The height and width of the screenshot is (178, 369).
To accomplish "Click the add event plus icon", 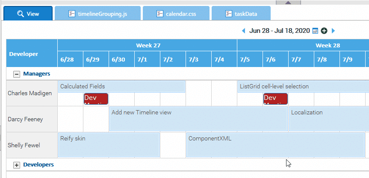I will pyautogui.click(x=324, y=31).
